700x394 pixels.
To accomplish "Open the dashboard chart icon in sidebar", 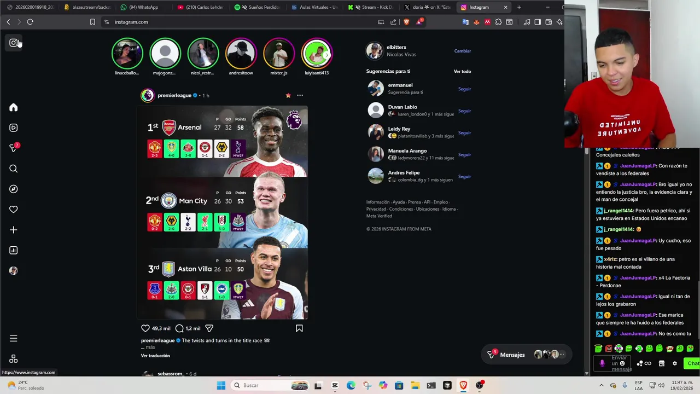I will [14, 250].
